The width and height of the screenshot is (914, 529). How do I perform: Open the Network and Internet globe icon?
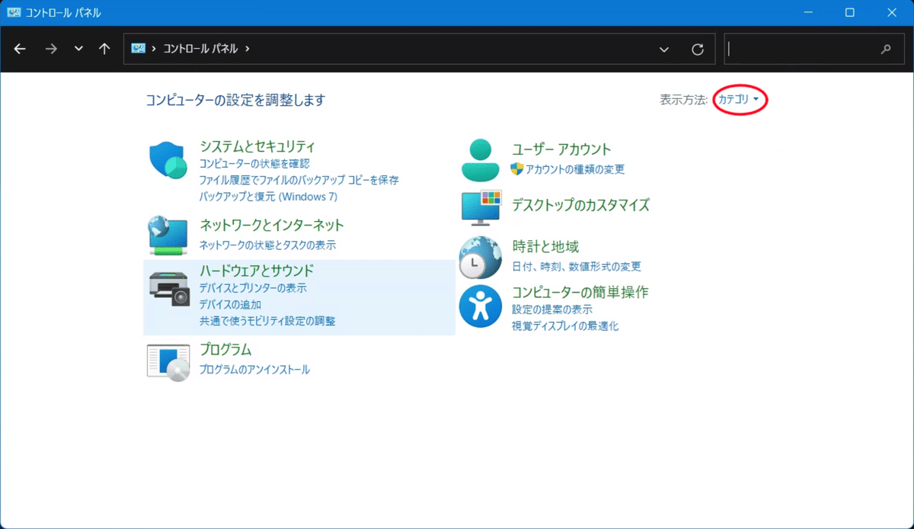(168, 235)
